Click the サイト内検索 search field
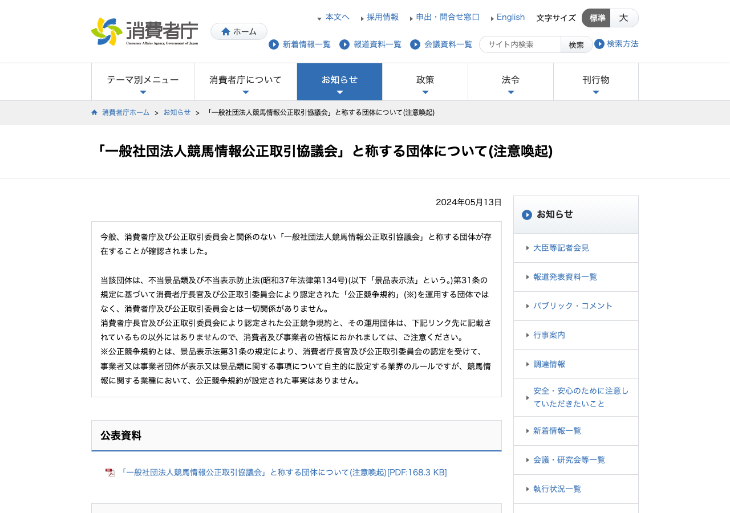730x513 pixels. click(x=520, y=44)
